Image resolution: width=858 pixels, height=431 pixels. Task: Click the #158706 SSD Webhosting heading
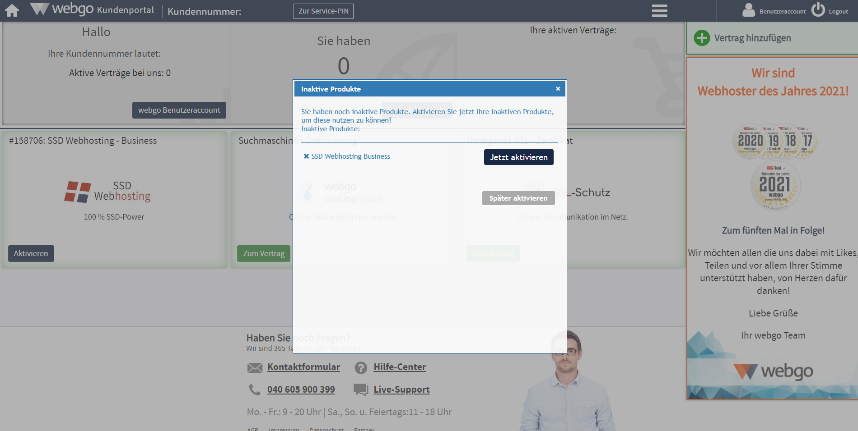click(x=83, y=141)
